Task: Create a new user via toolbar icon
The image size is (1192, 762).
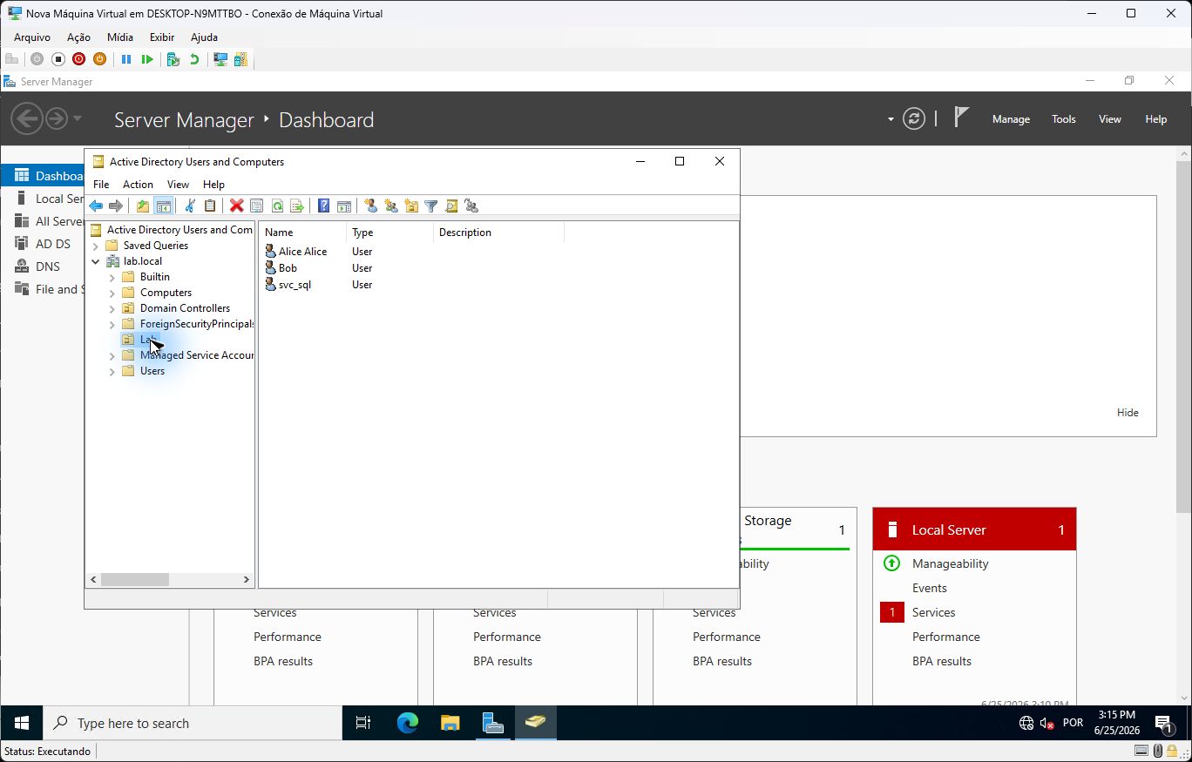Action: 370,206
